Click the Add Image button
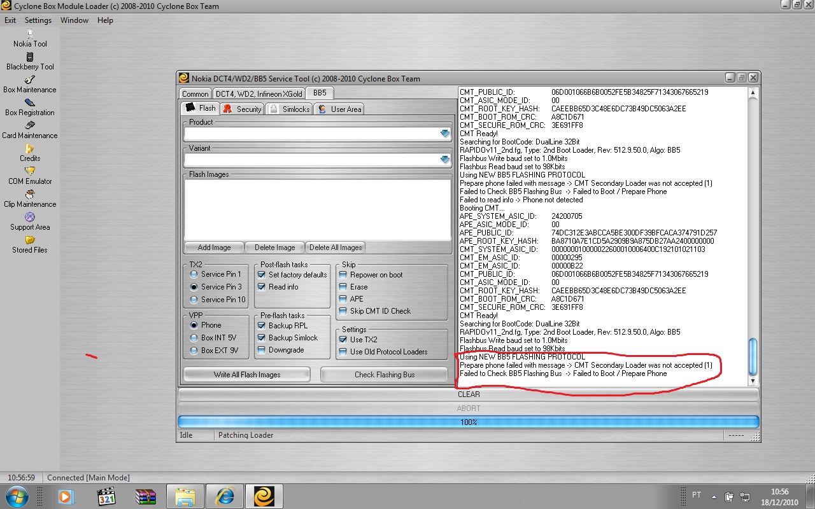This screenshot has width=815, height=509. 214,248
